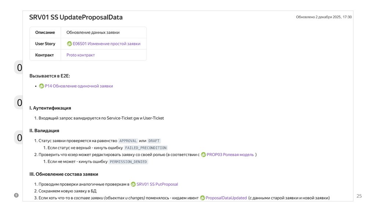Click the icon next to ProposalDataUpdated
Image resolution: width=376 pixels, height=212 pixels.
(202, 198)
